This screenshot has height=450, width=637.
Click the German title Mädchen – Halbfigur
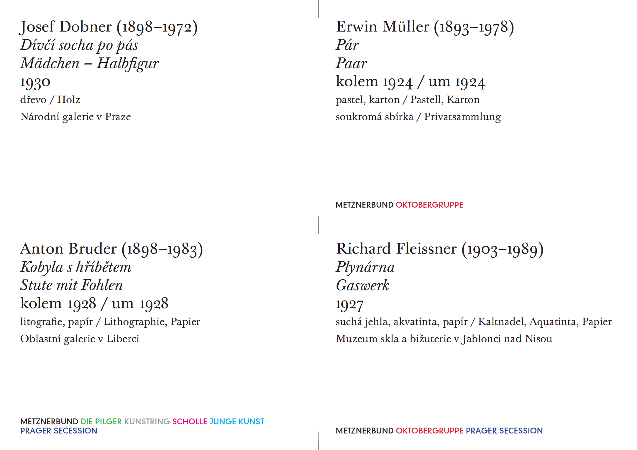coord(89,63)
